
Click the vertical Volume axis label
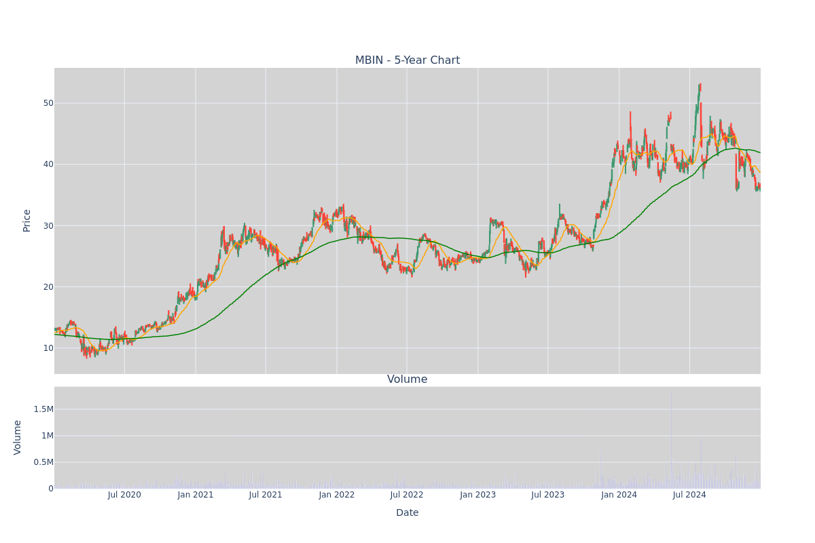coord(18,437)
